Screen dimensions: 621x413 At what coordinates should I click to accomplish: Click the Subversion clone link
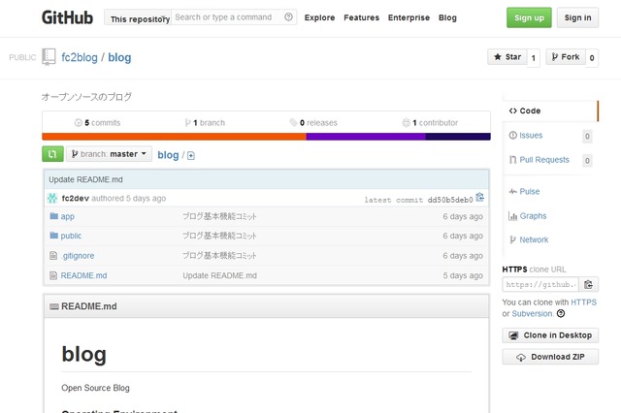(532, 314)
